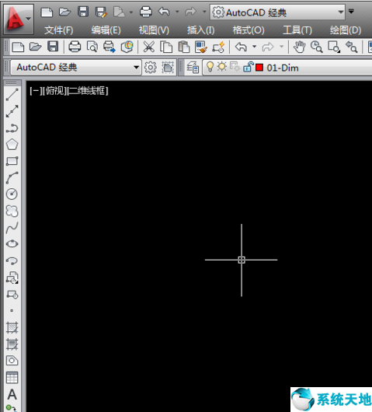This screenshot has height=412, width=372.
Task: Toggle layer freeze sun icon
Action: (222, 67)
